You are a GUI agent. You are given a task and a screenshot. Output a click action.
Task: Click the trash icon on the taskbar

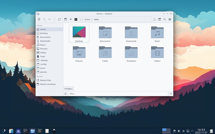click(212, 131)
